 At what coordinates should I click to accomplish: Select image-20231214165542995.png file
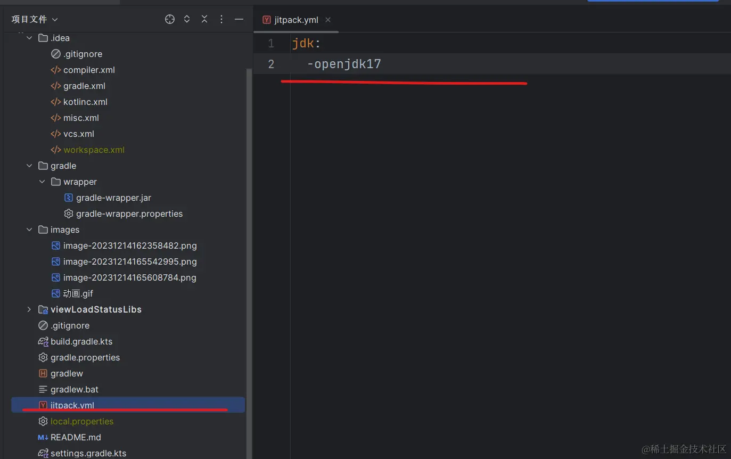pyautogui.click(x=130, y=261)
